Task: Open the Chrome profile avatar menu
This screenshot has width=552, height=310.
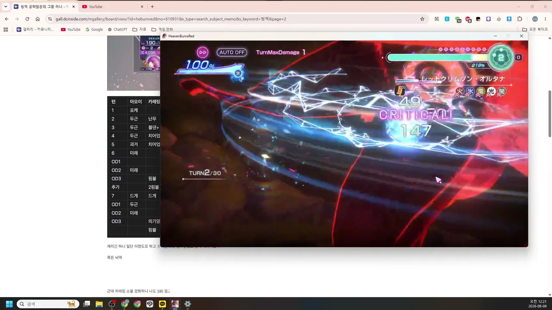Action: click(535, 19)
